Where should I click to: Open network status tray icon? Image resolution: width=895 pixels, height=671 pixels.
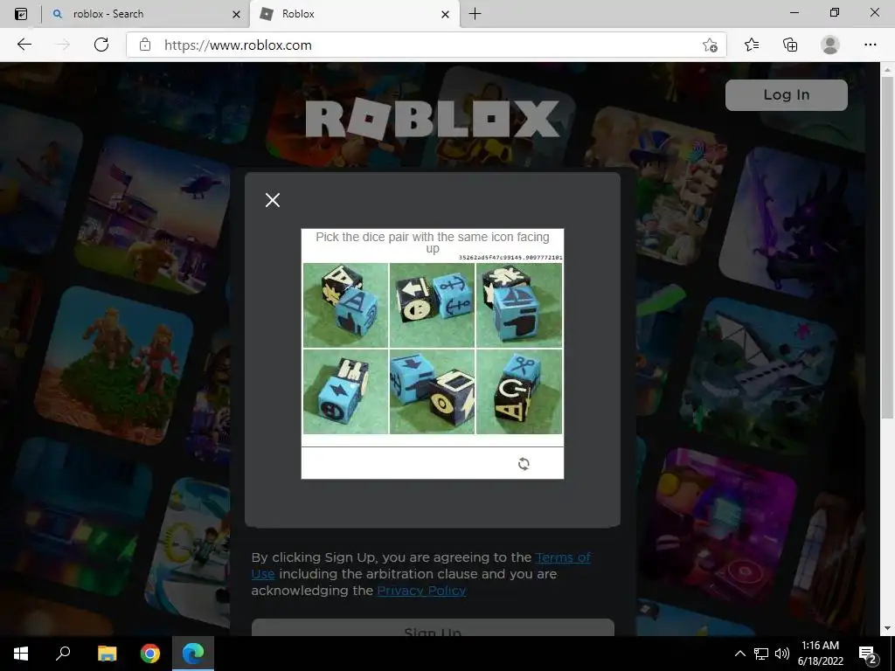tap(760, 654)
